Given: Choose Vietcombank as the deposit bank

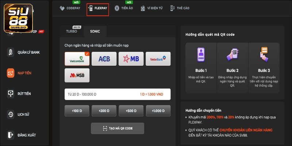Looking at the screenshot, I should tap(77, 59).
